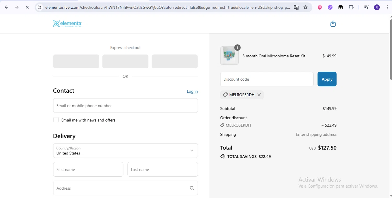
Task: Open the shopping bag cart icon
Action: tap(333, 24)
